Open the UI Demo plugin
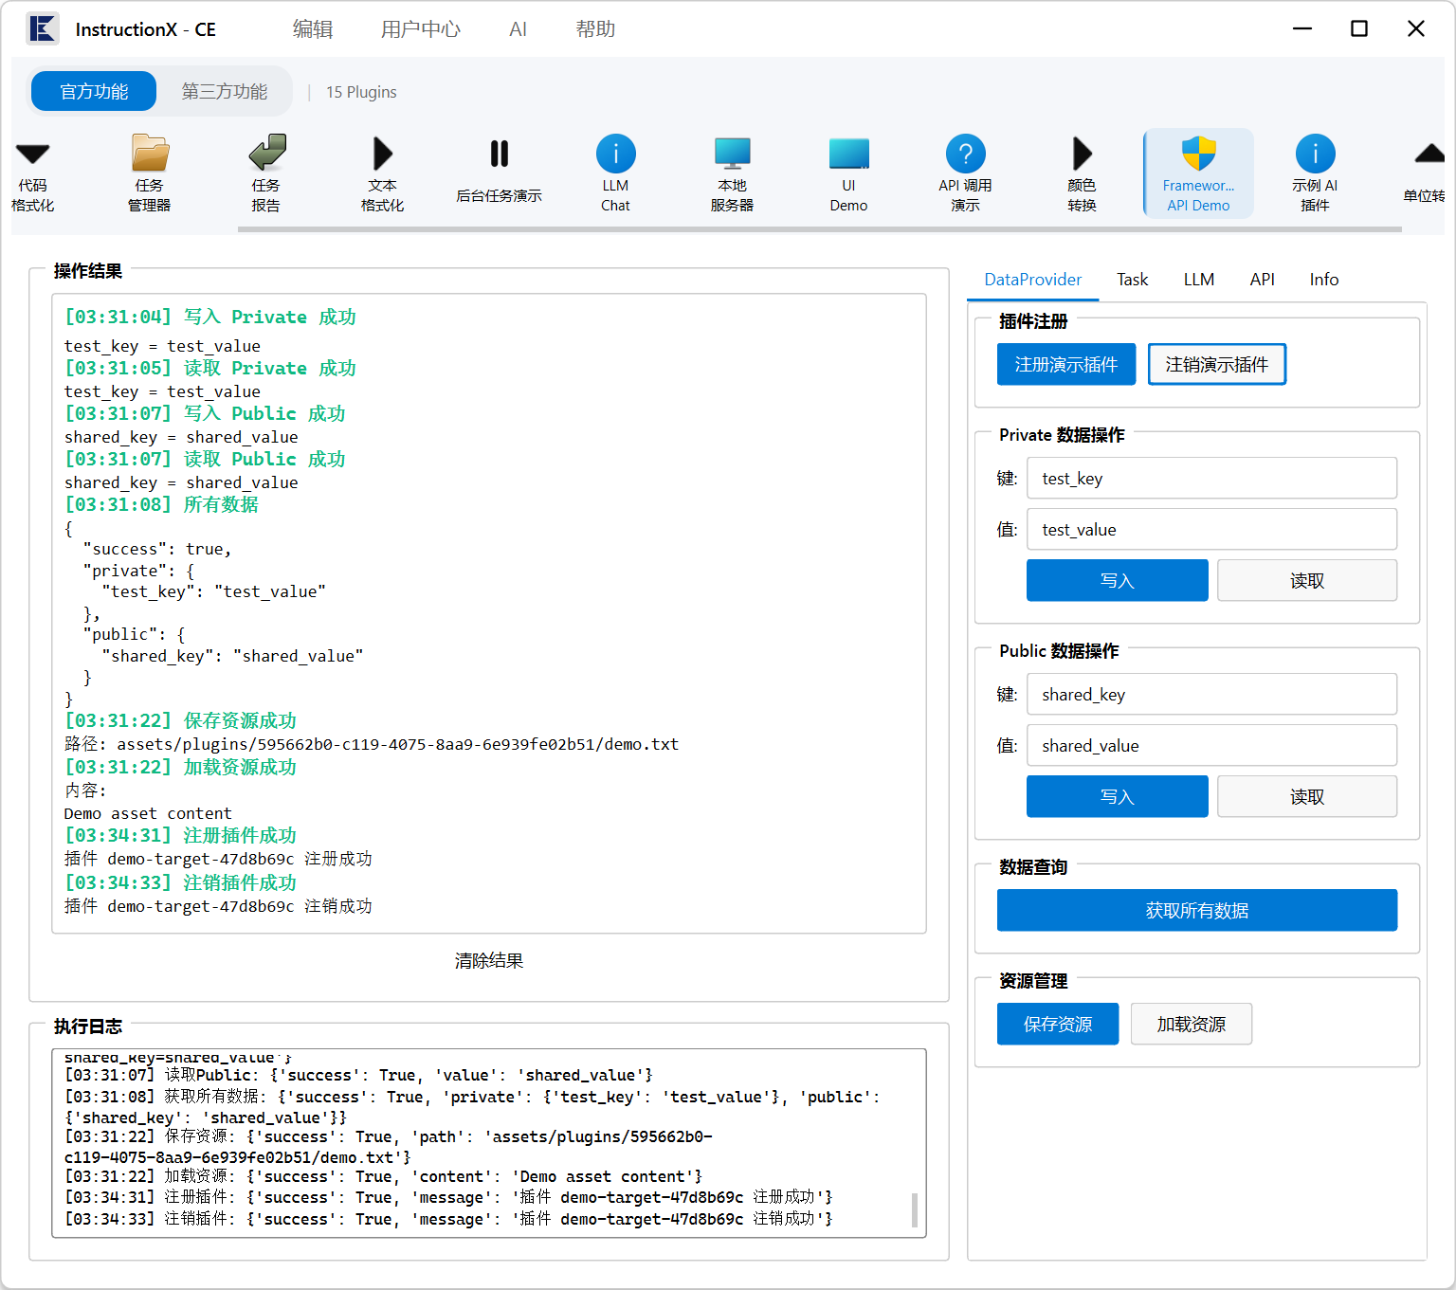This screenshot has height=1290, width=1456. click(849, 174)
